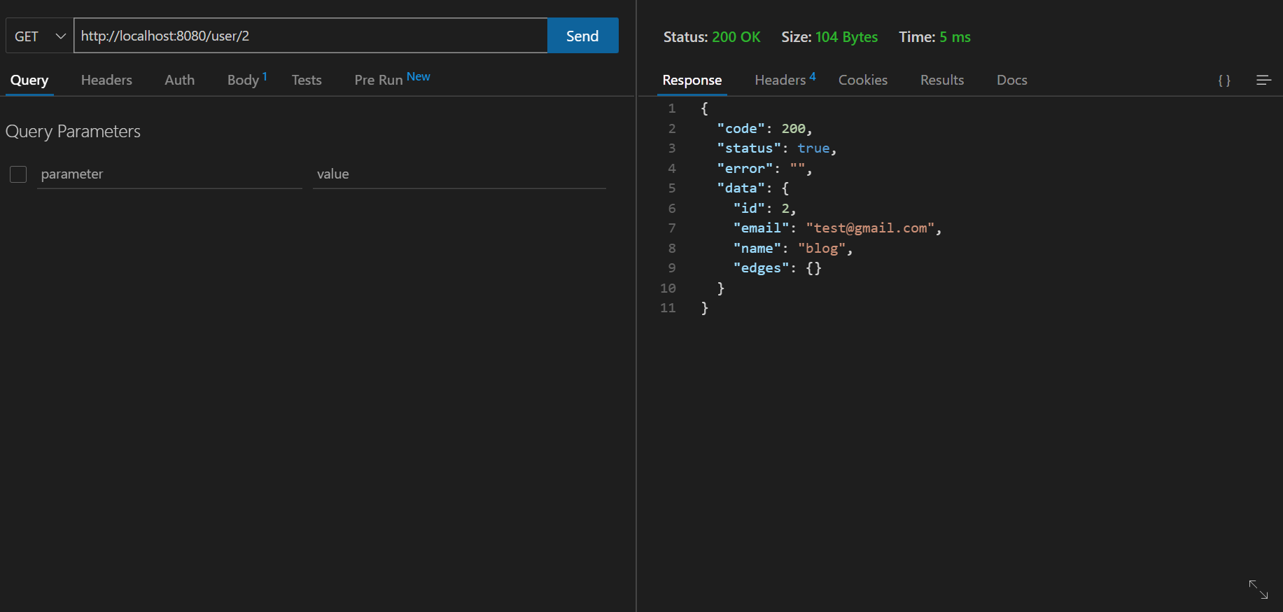Click the curly braces format icon
The height and width of the screenshot is (612, 1283).
point(1224,81)
